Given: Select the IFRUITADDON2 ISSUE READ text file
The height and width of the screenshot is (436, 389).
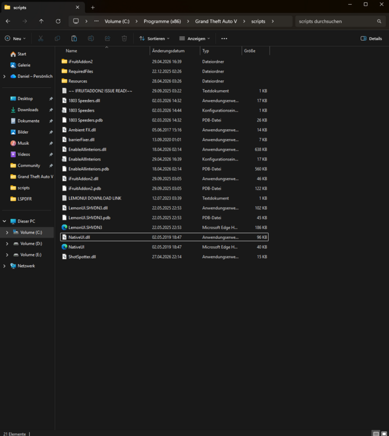Looking at the screenshot, I should (164, 91).
